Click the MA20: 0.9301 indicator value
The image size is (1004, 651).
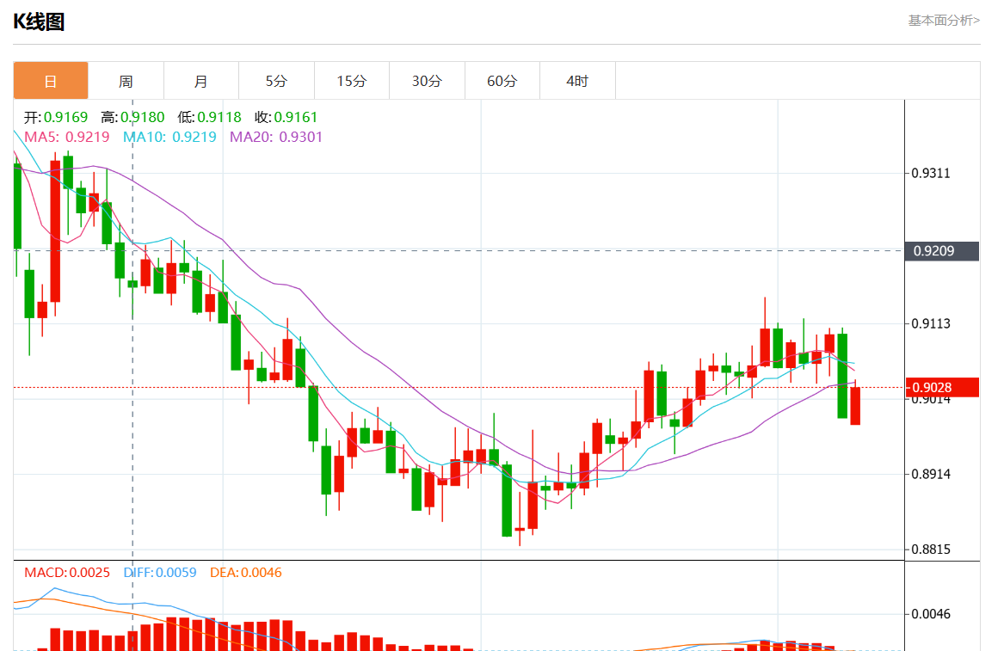[276, 137]
